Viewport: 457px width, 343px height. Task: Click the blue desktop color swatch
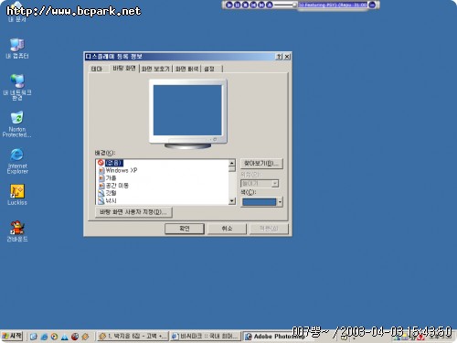click(259, 202)
